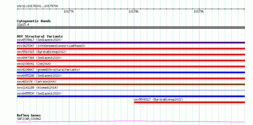Click the 11p15.4 cytogenetic band label
Image resolution: width=253 pixels, height=125 pixels.
click(23, 25)
